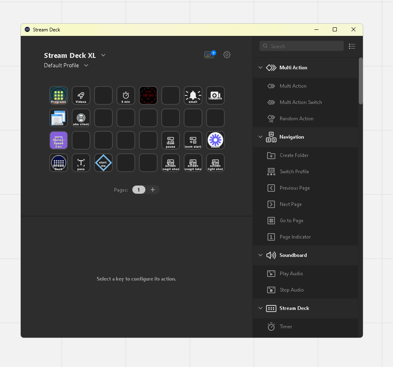The width and height of the screenshot is (393, 367).
Task: Click the actions Search field
Action: pyautogui.click(x=301, y=46)
